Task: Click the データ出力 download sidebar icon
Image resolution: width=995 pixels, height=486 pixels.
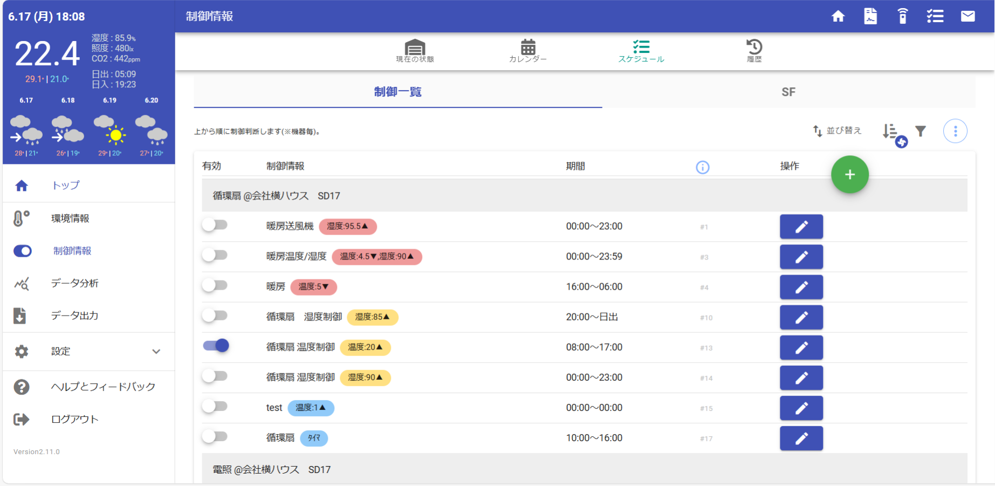Action: 20,316
